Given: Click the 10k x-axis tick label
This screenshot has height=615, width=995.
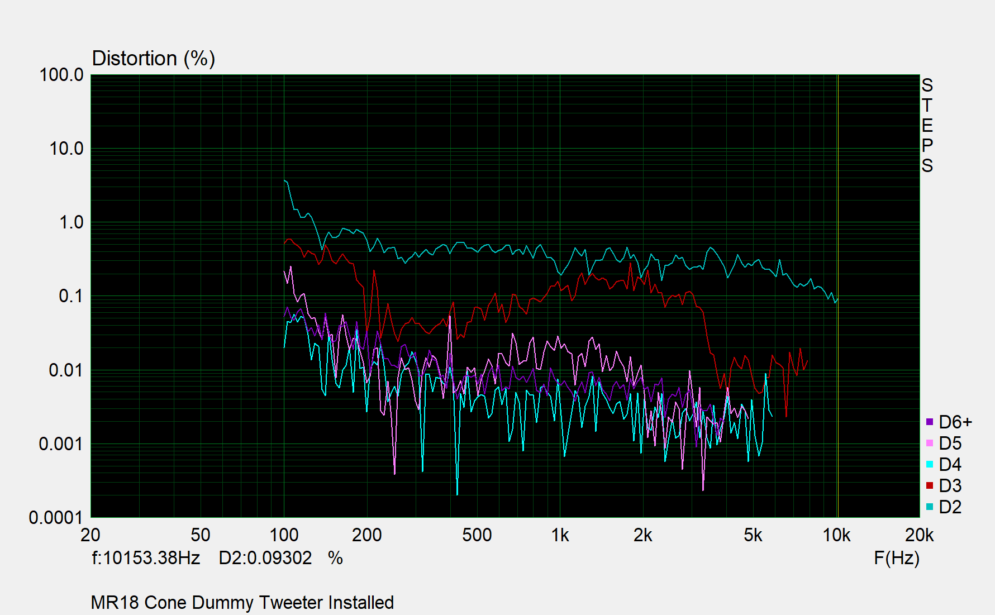Looking at the screenshot, I should (x=836, y=535).
